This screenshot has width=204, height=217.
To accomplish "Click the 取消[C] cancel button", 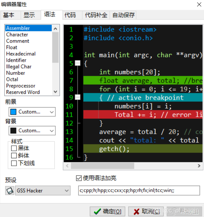I will (146, 212).
